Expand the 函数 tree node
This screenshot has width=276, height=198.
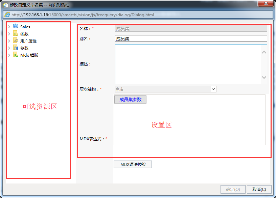pos(9,34)
